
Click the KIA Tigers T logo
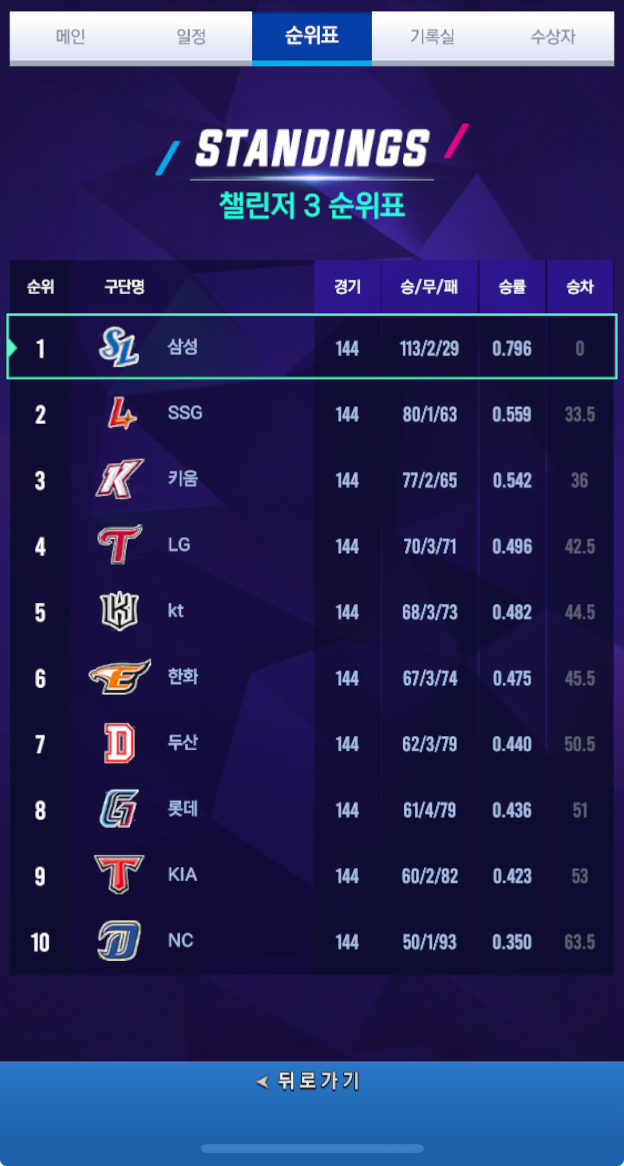pos(119,875)
